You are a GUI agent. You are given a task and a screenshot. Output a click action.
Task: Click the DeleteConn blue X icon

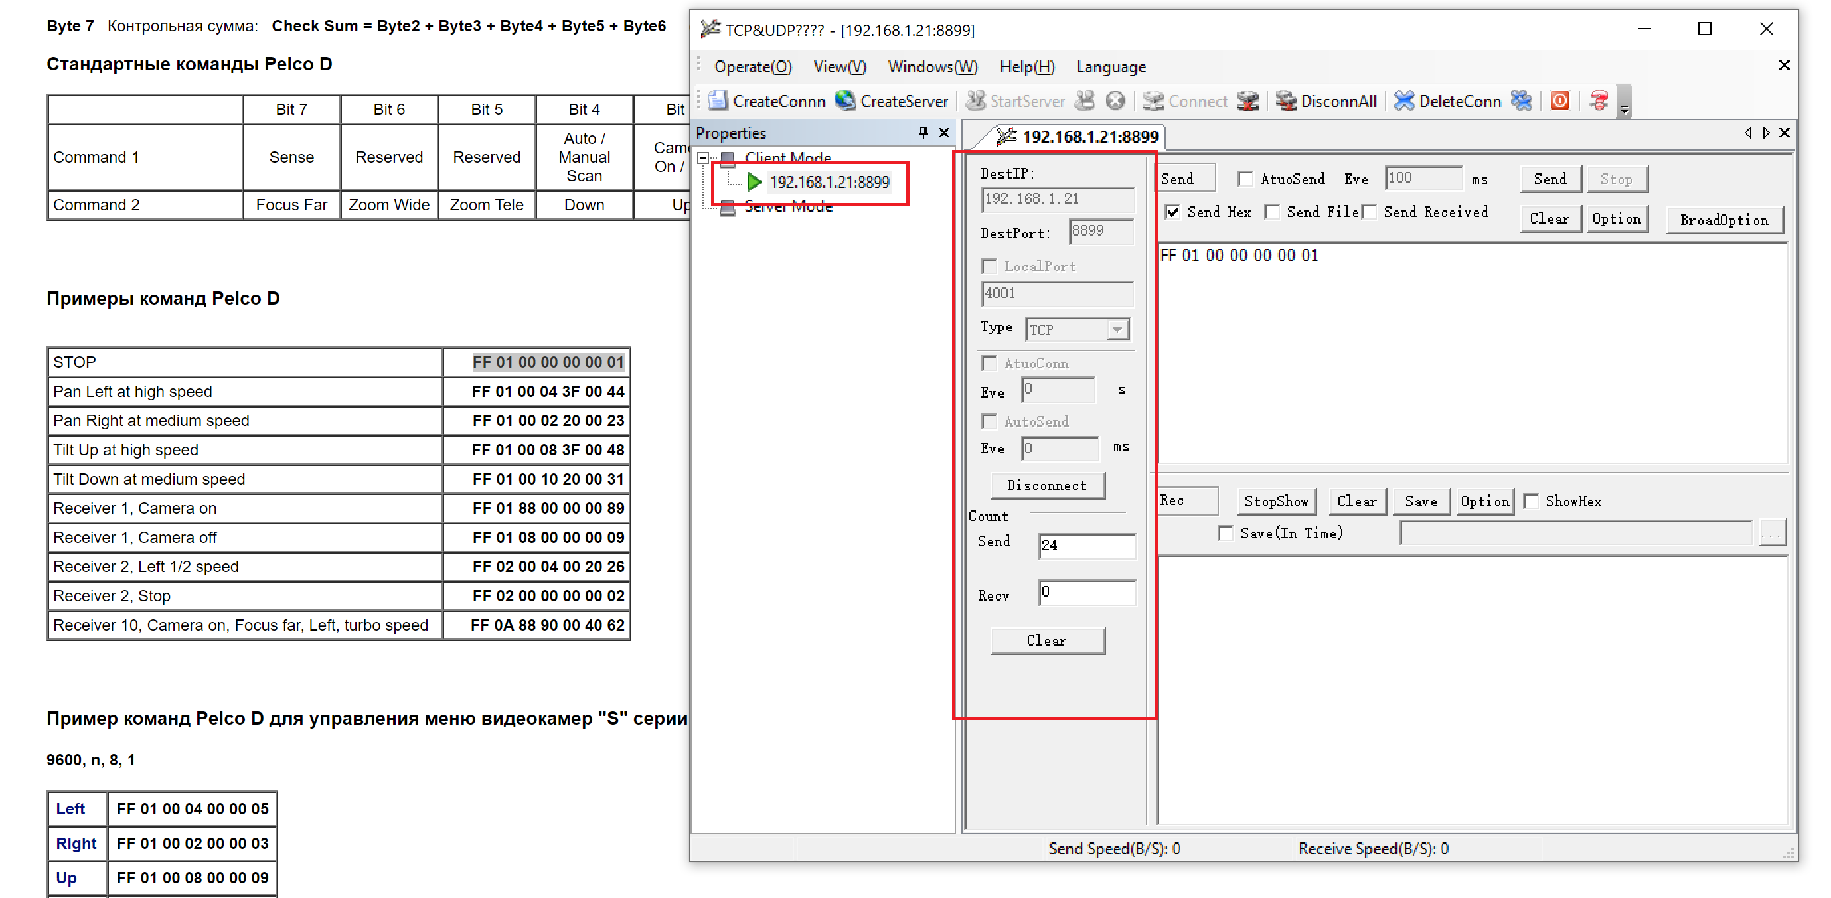pos(1404,101)
